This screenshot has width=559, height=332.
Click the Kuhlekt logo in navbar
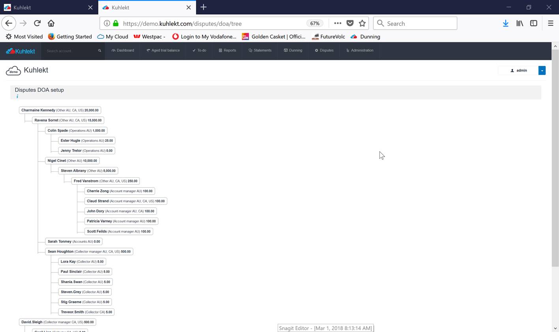click(x=20, y=51)
